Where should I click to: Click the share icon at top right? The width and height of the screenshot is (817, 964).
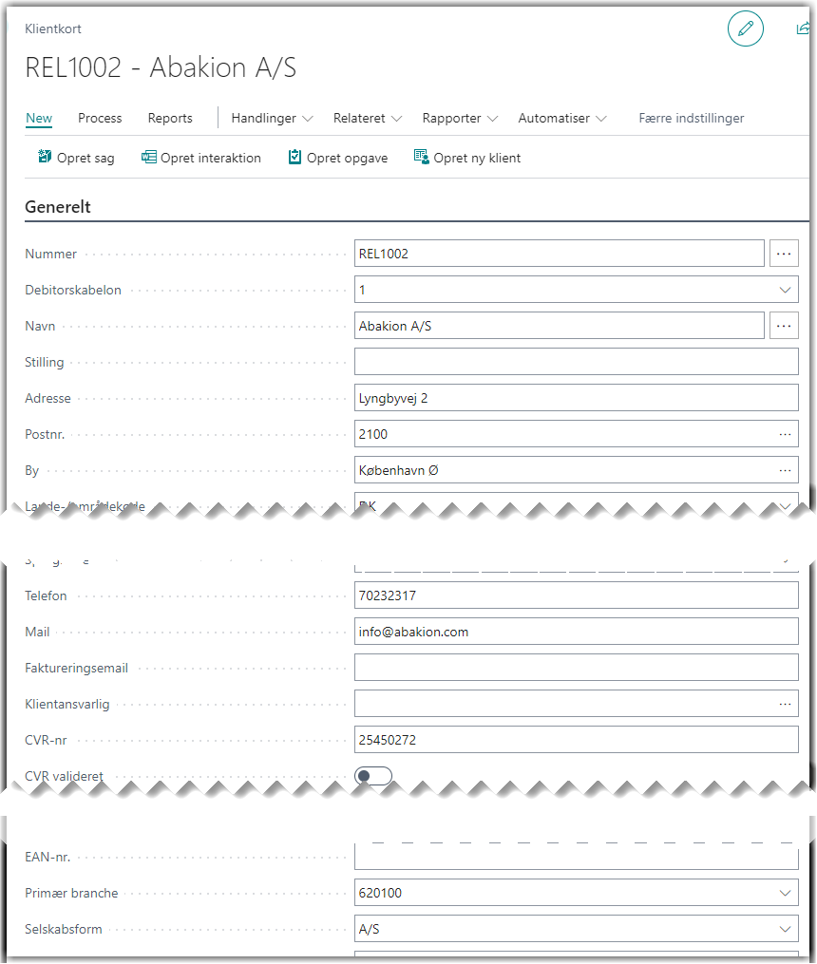coord(803,28)
